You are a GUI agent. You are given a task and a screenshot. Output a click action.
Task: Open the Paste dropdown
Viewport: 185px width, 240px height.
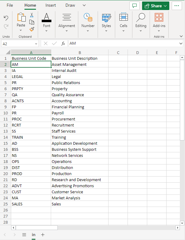(21, 30)
